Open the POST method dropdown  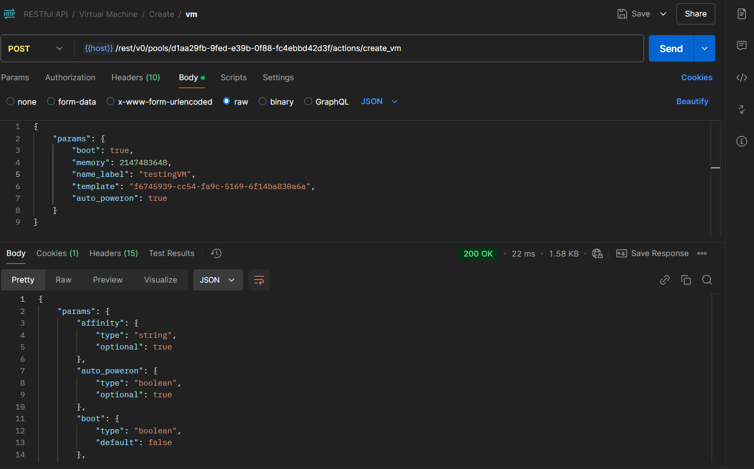[36, 48]
